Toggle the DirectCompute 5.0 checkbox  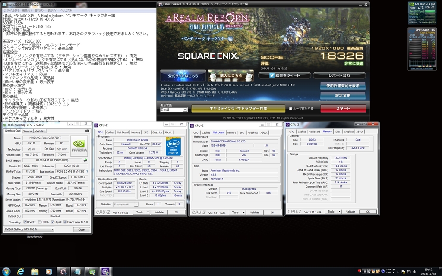[x=65, y=222]
